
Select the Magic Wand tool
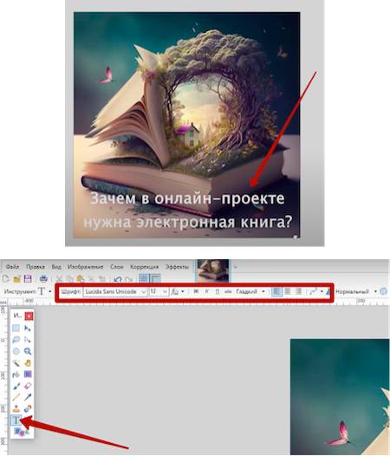(x=16, y=363)
